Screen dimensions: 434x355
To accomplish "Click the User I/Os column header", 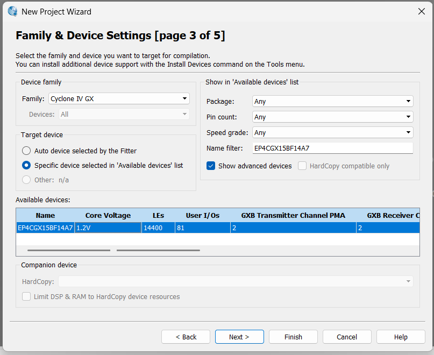I will coord(203,216).
